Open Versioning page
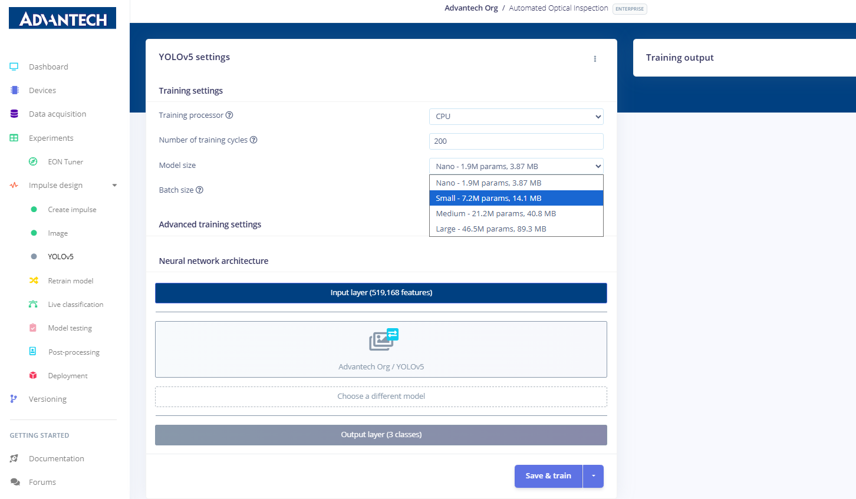The width and height of the screenshot is (856, 499). click(48, 399)
